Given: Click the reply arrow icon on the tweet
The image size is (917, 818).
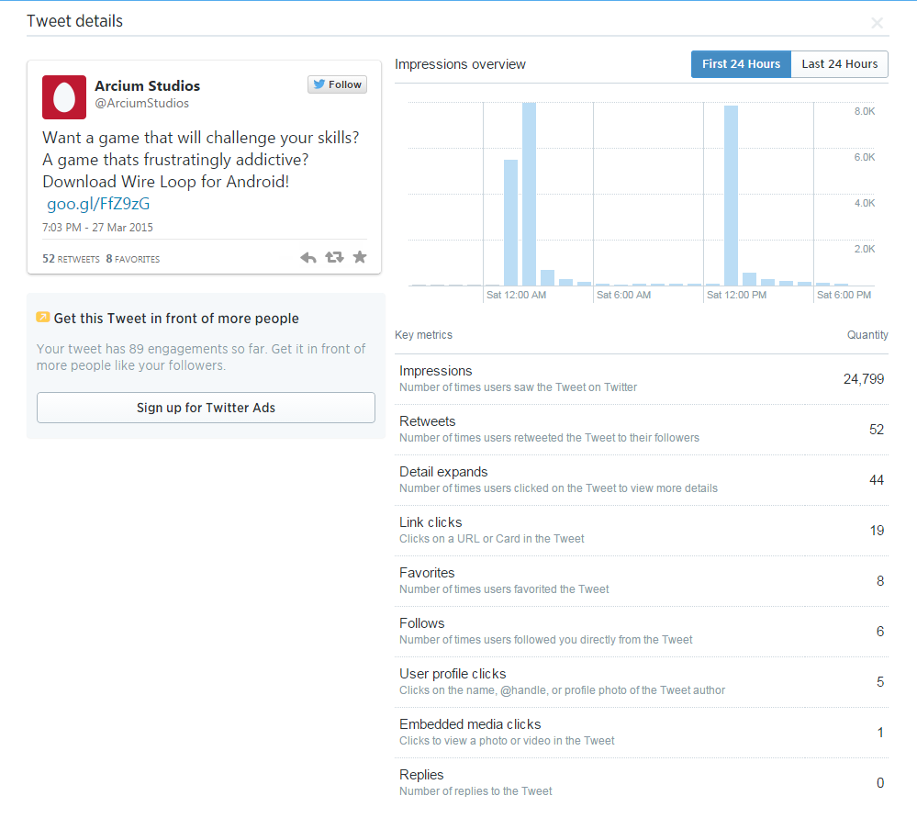Looking at the screenshot, I should [308, 257].
